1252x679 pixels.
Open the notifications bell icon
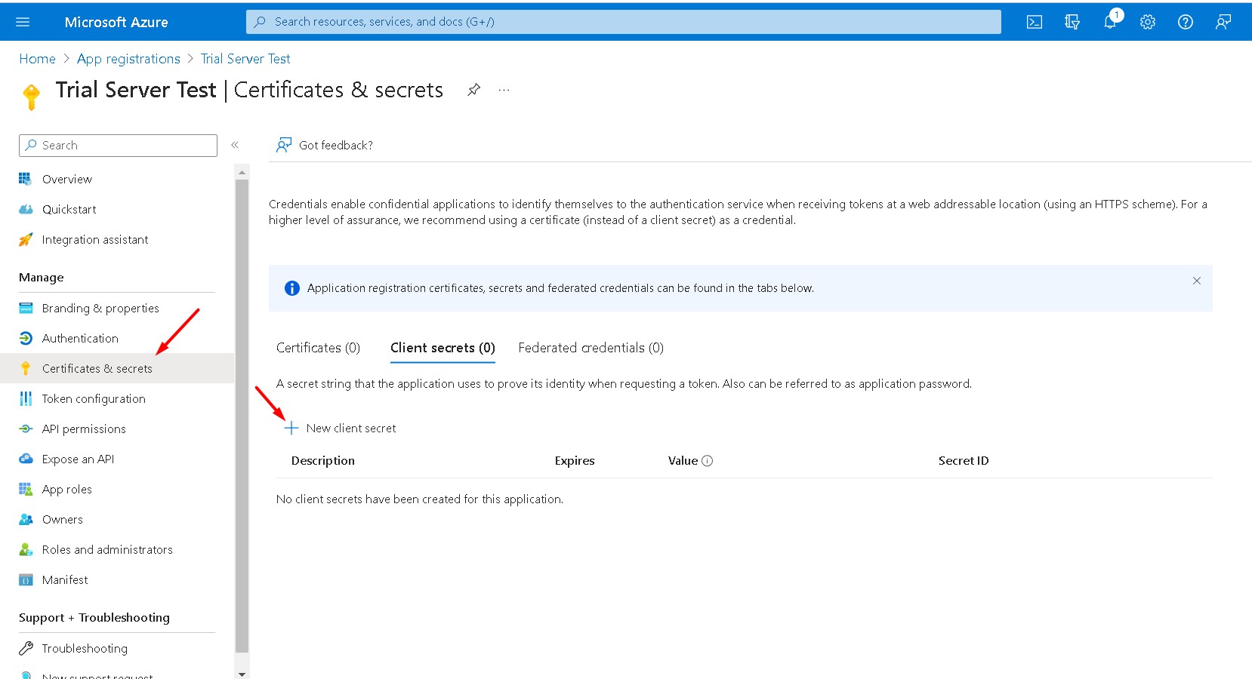tap(1109, 22)
